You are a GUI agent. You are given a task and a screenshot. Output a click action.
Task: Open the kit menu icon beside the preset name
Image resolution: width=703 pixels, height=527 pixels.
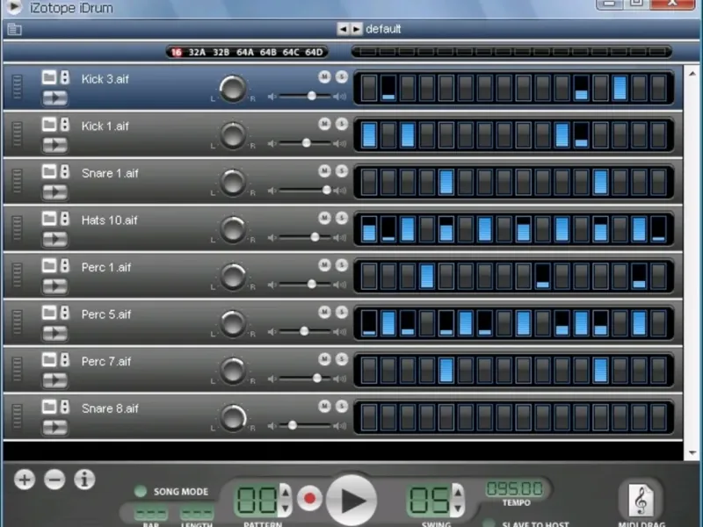click(14, 30)
